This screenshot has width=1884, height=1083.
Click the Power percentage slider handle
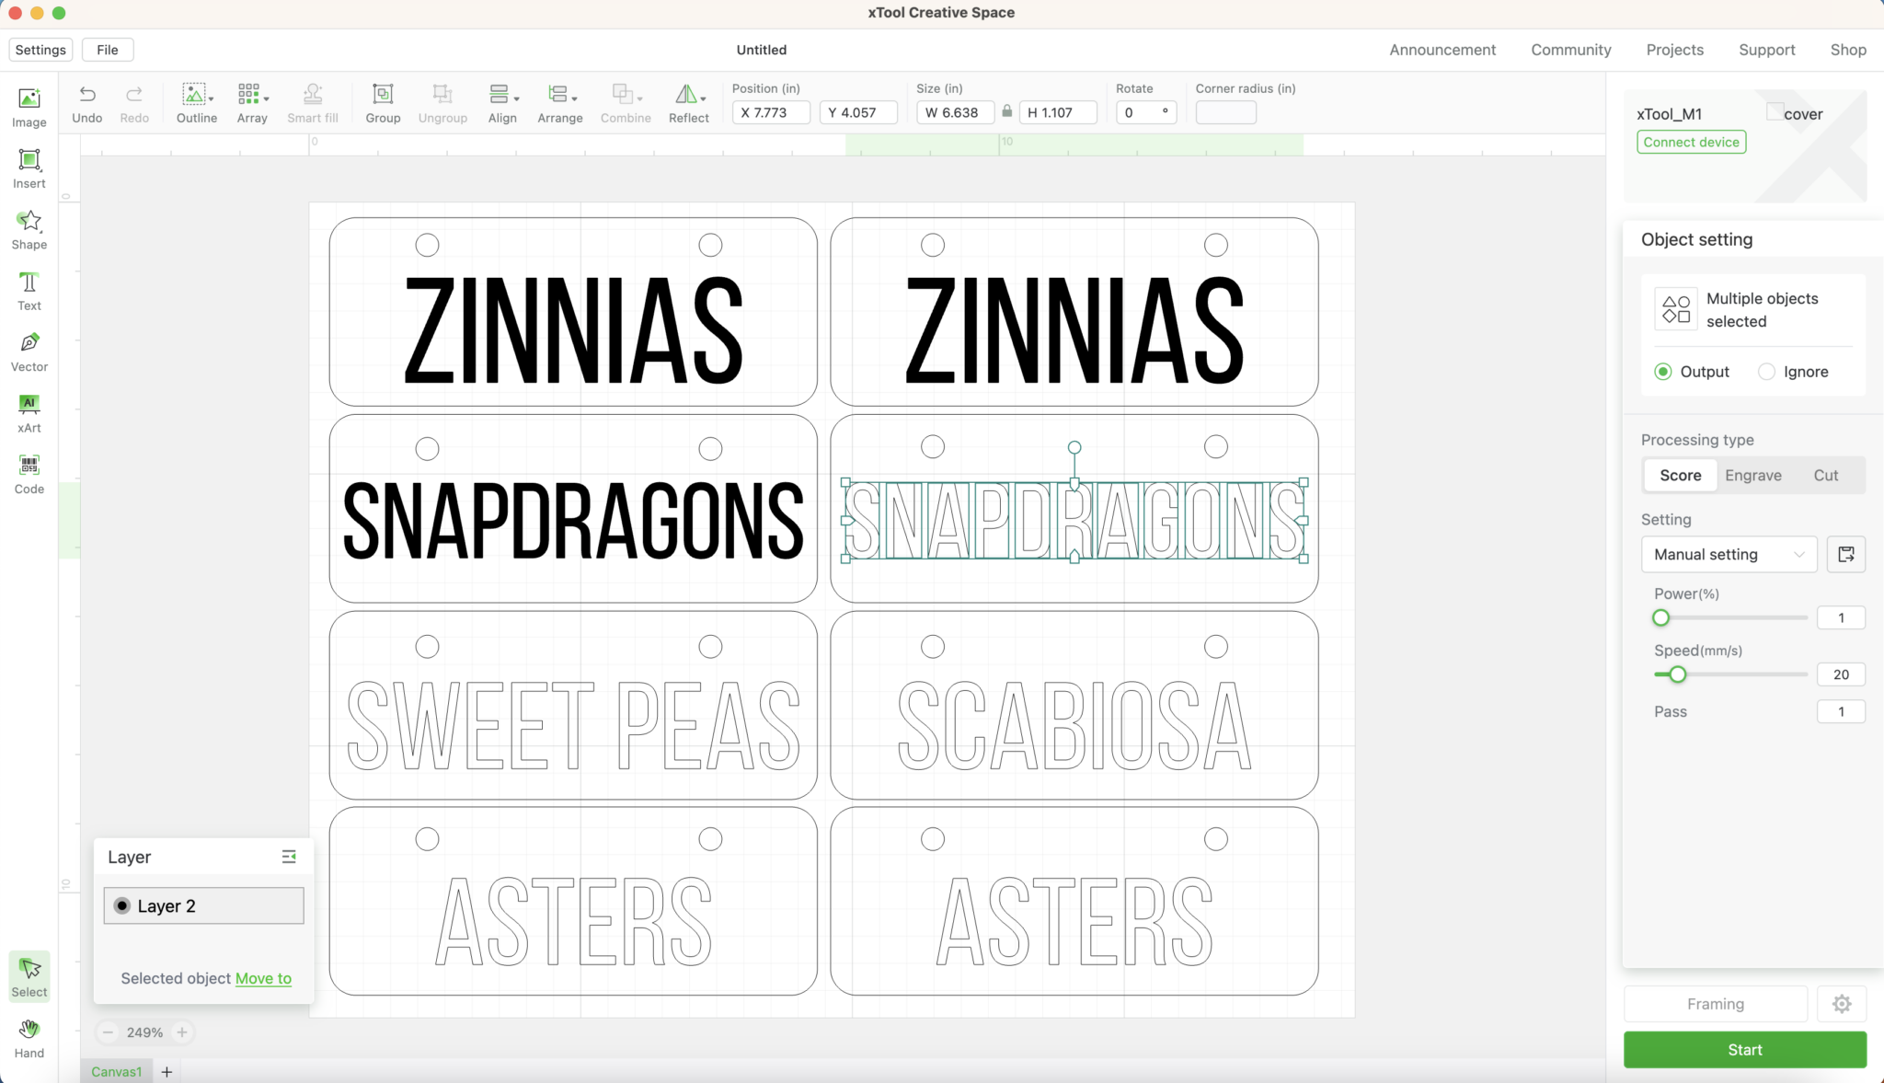coord(1660,617)
